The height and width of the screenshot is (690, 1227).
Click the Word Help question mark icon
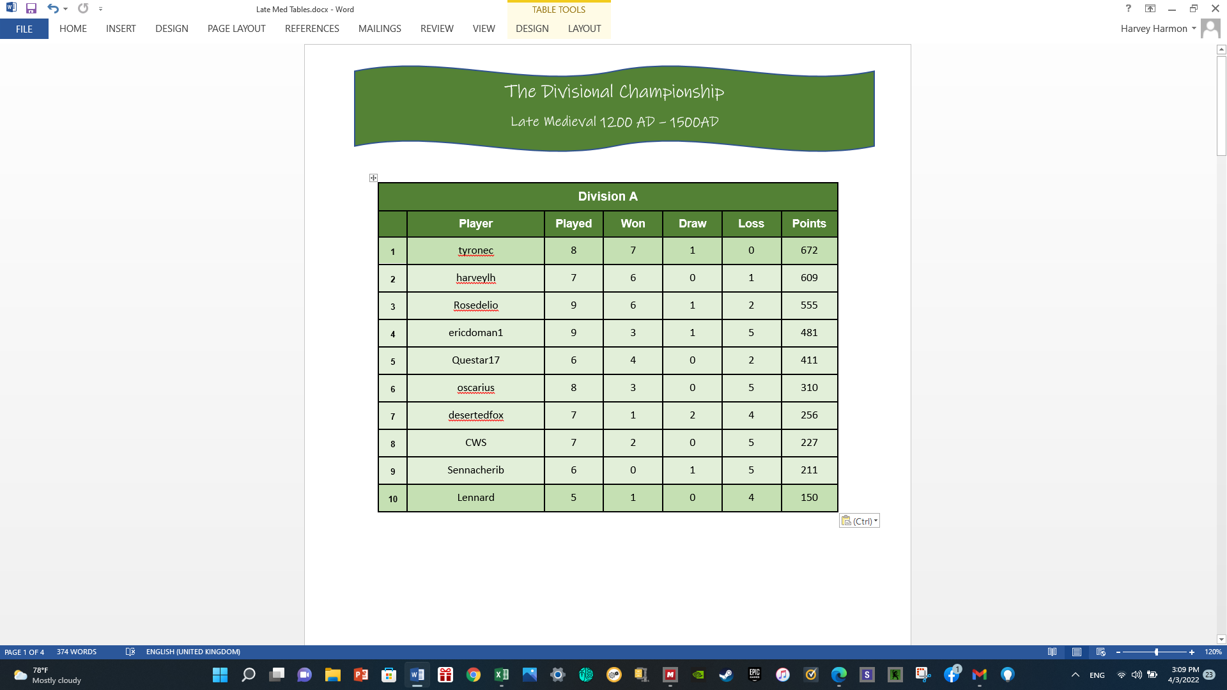1129,8
